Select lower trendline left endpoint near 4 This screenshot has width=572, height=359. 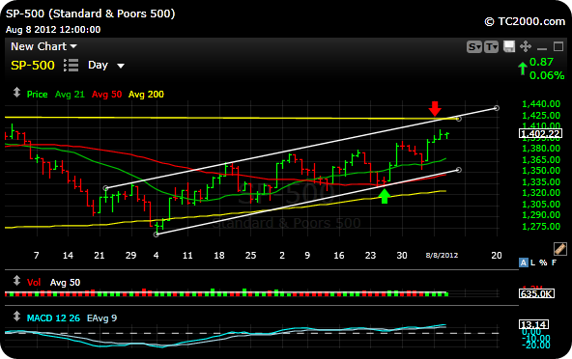[157, 235]
